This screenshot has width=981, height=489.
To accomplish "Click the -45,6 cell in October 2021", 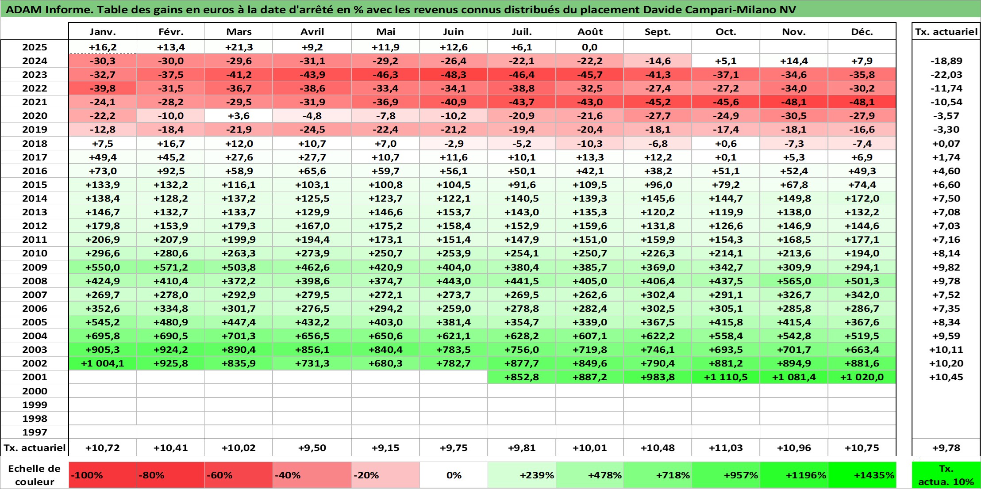I will 726,102.
